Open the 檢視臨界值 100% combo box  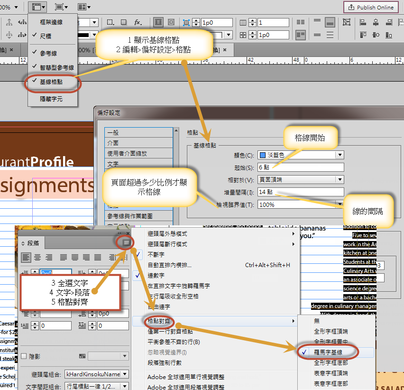(301, 204)
